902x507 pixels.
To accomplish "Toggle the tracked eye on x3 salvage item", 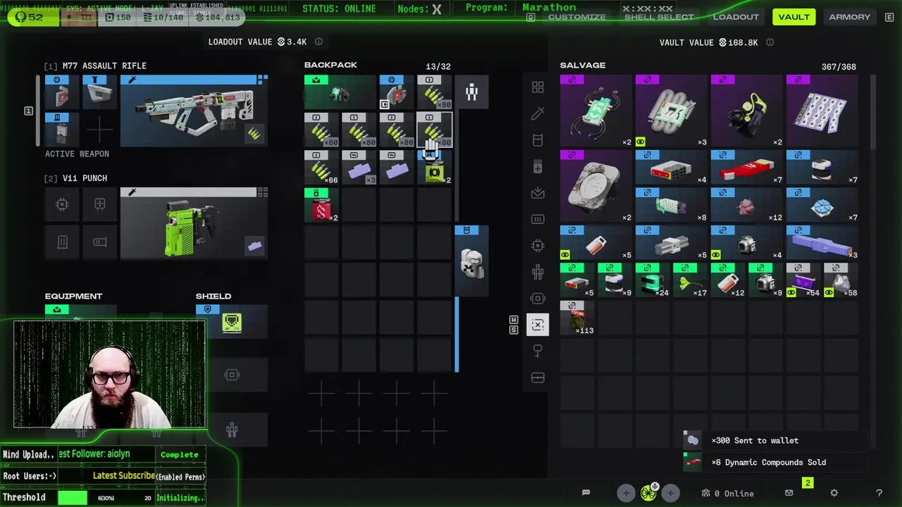I will click(x=640, y=142).
